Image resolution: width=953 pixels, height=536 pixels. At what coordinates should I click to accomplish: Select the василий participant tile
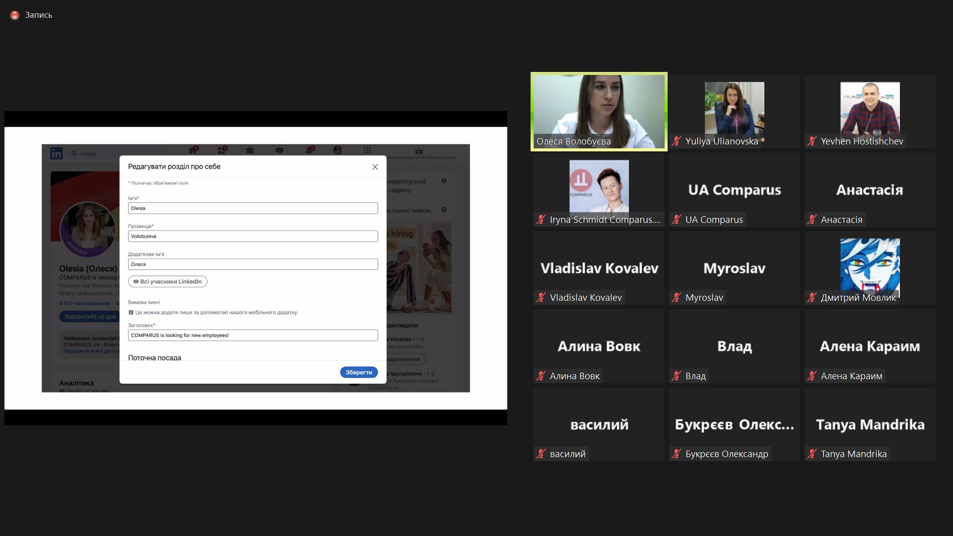coord(599,424)
